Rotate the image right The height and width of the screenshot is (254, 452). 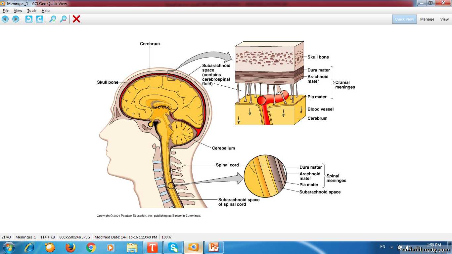pyautogui.click(x=39, y=19)
